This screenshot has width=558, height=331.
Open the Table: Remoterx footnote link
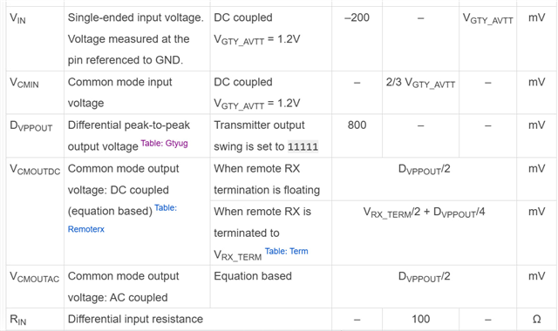pyautogui.click(x=122, y=219)
